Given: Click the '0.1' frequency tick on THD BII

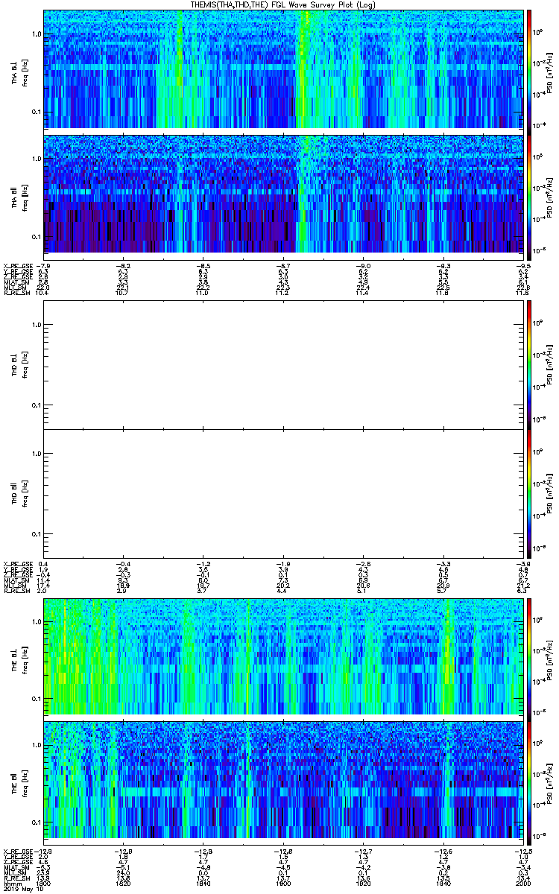Looking at the screenshot, I should point(37,535).
